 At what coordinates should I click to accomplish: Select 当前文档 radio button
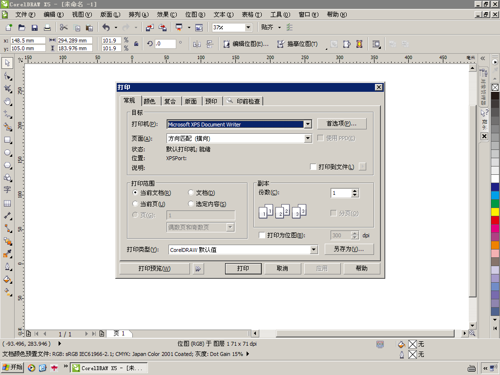click(135, 192)
